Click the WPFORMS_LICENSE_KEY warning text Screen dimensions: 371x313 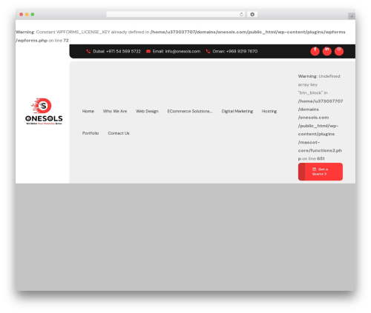180,36
